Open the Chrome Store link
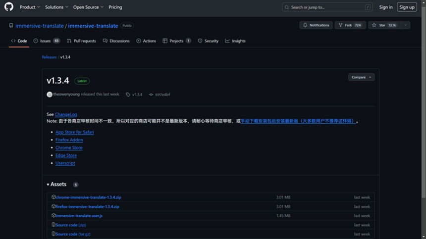This screenshot has height=239, width=426. click(x=69, y=147)
